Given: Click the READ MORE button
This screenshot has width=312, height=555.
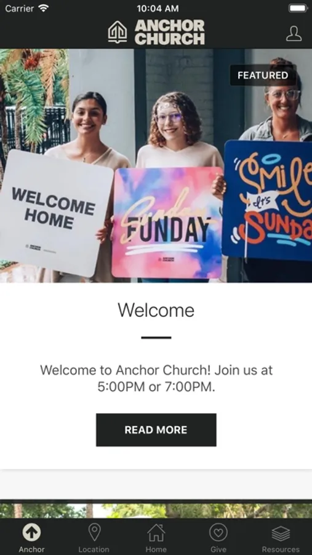Looking at the screenshot, I should (x=156, y=430).
